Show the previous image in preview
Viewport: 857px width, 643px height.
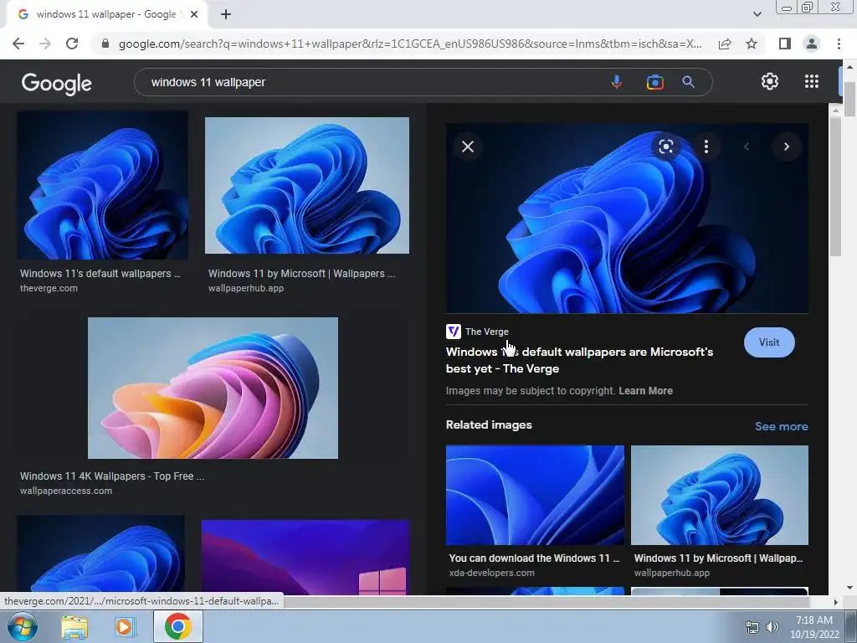pyautogui.click(x=746, y=147)
